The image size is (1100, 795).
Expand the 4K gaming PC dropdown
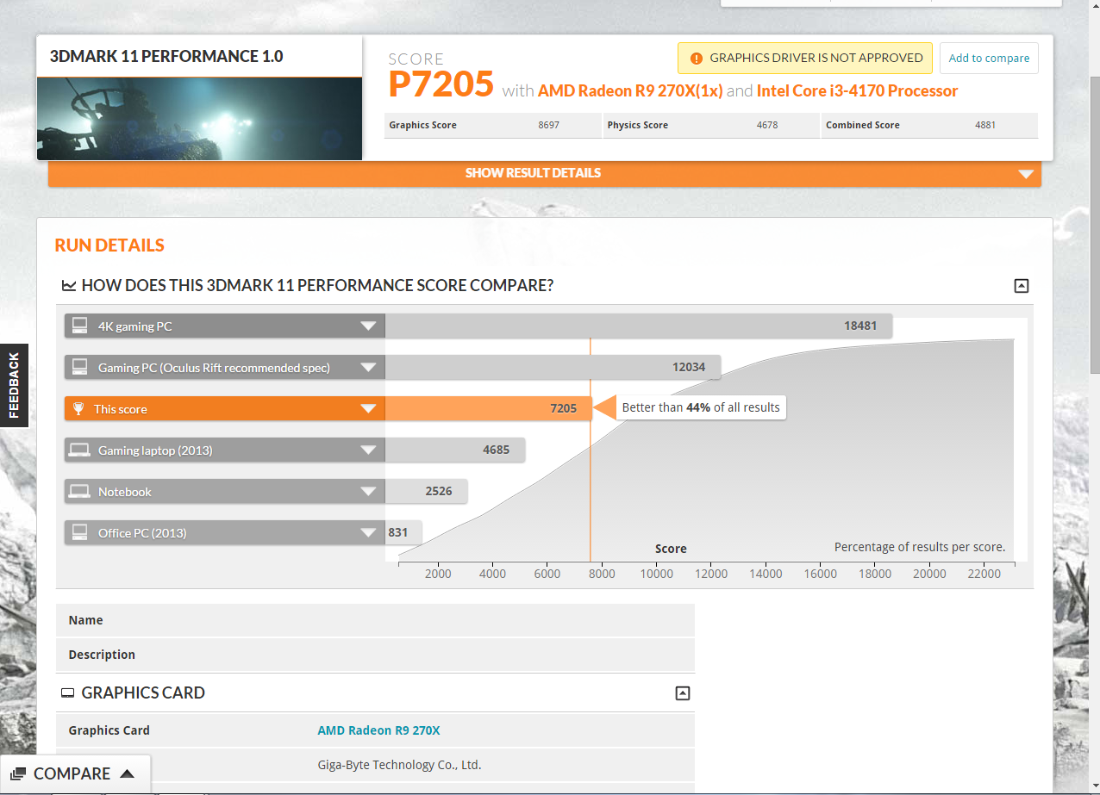(369, 326)
